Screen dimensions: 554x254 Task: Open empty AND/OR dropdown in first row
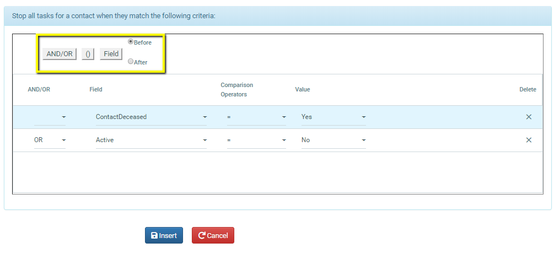tap(50, 117)
